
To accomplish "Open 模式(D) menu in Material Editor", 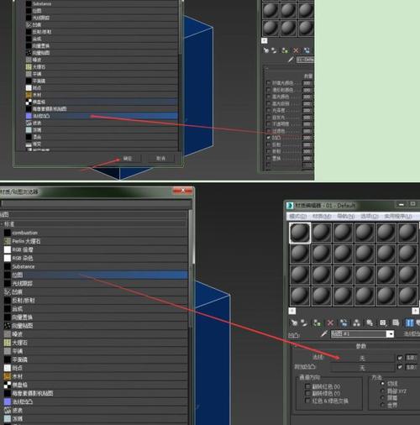I will pyautogui.click(x=298, y=217).
